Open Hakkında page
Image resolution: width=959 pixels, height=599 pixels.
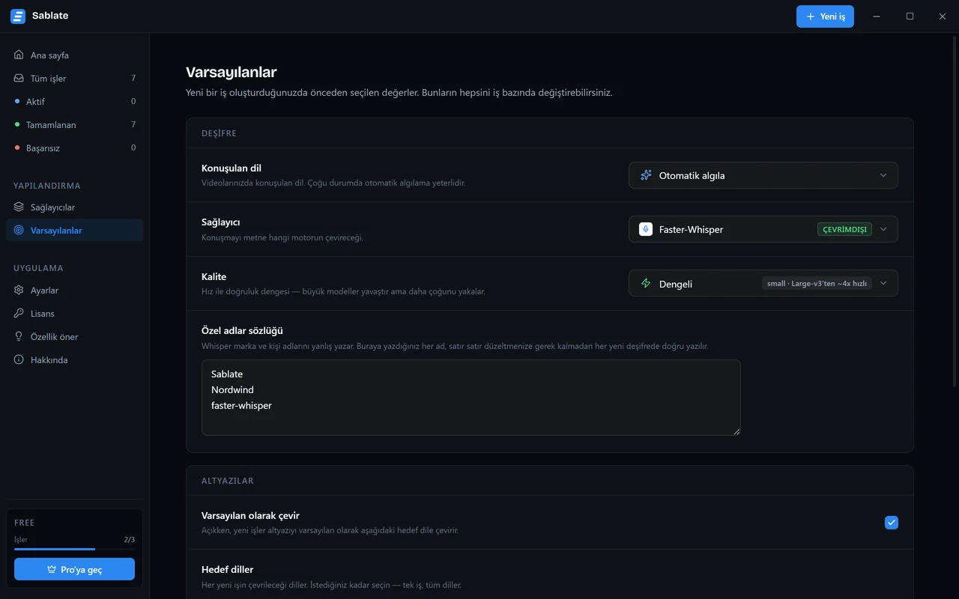(74, 359)
